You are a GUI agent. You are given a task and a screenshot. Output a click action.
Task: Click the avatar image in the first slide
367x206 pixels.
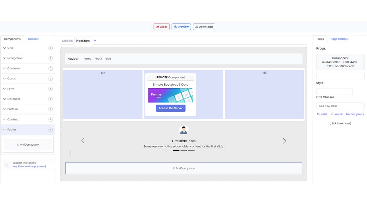point(183,130)
